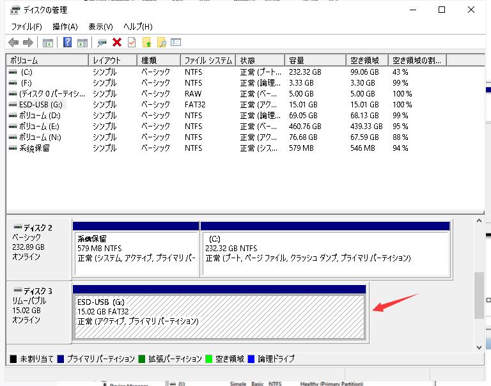Maximize the ディスクの管理 window
The image size is (491, 386).
[442, 10]
